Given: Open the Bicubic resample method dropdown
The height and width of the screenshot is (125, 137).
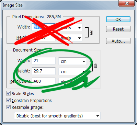Looking at the screenshot, I should point(57,116).
